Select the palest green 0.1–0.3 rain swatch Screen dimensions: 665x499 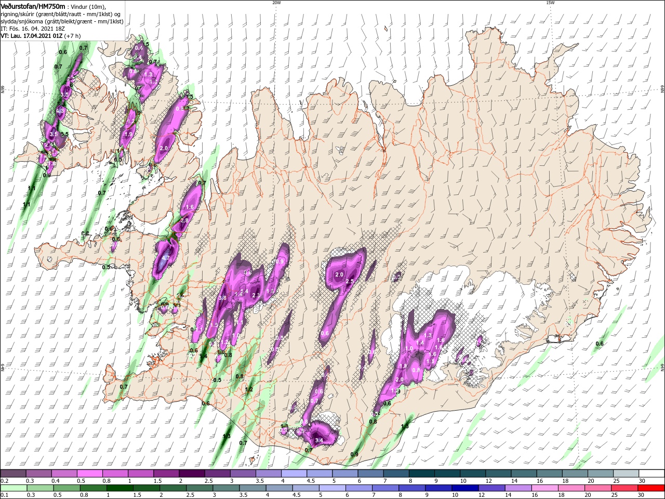(14, 488)
